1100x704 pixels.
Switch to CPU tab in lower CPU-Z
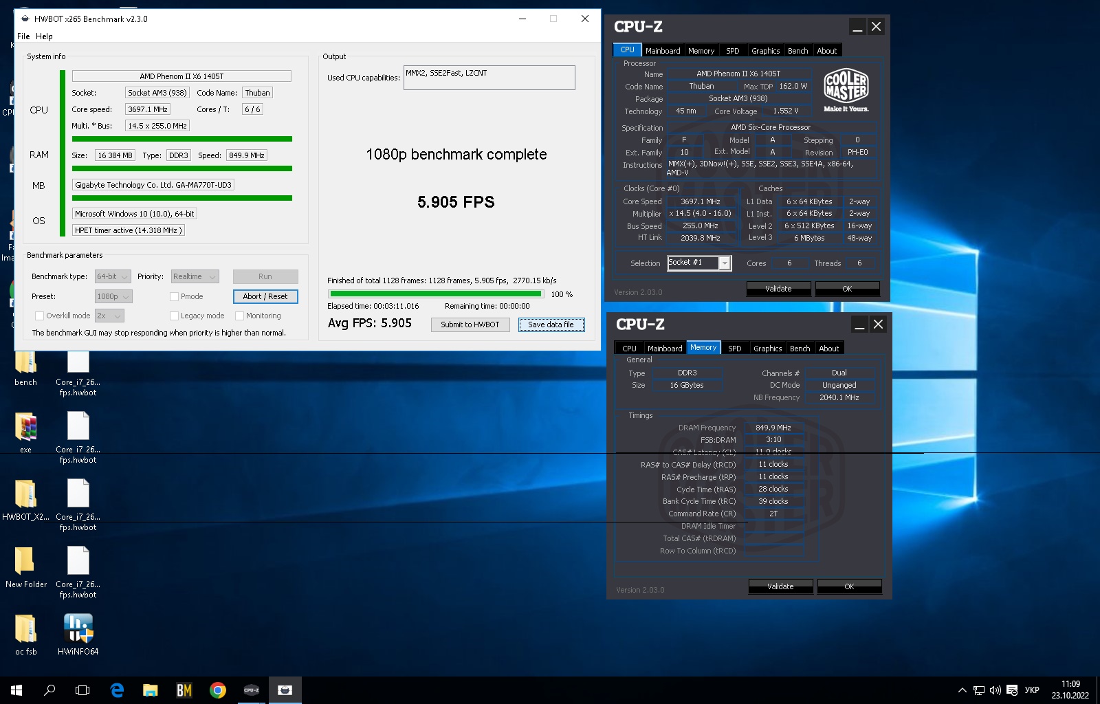click(629, 349)
